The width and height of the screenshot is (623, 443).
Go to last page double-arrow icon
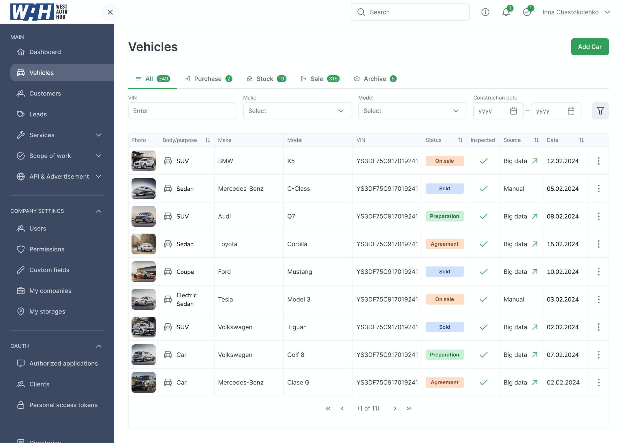coord(409,408)
